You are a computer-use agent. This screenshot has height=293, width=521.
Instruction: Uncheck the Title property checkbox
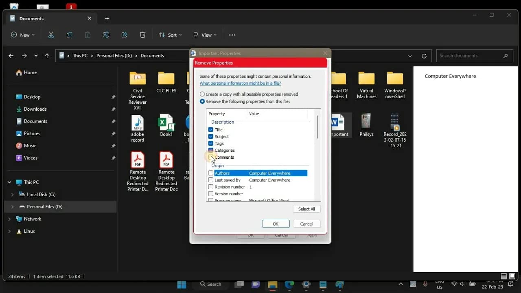tap(211, 129)
